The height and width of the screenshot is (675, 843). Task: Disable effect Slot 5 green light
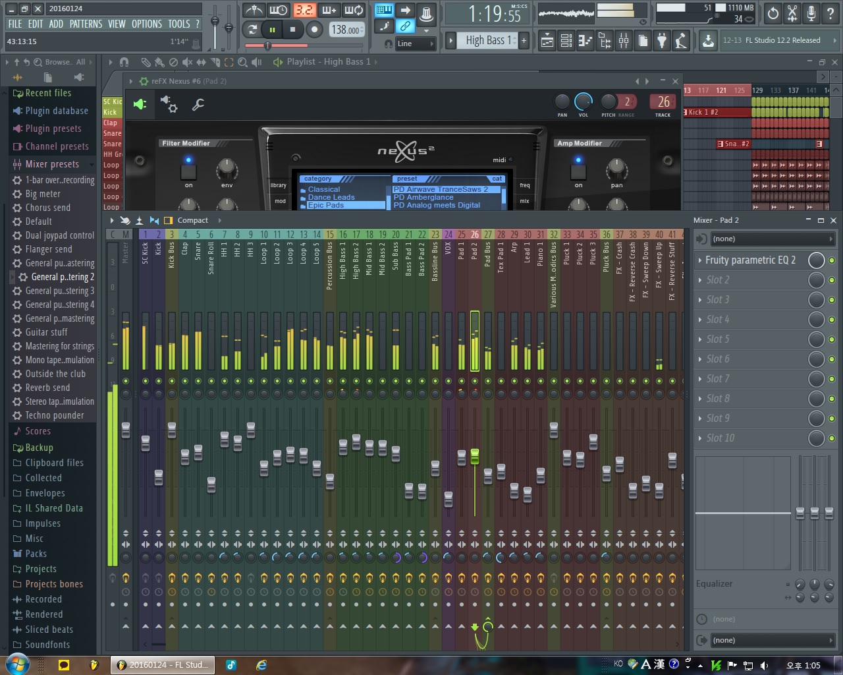[x=832, y=339]
